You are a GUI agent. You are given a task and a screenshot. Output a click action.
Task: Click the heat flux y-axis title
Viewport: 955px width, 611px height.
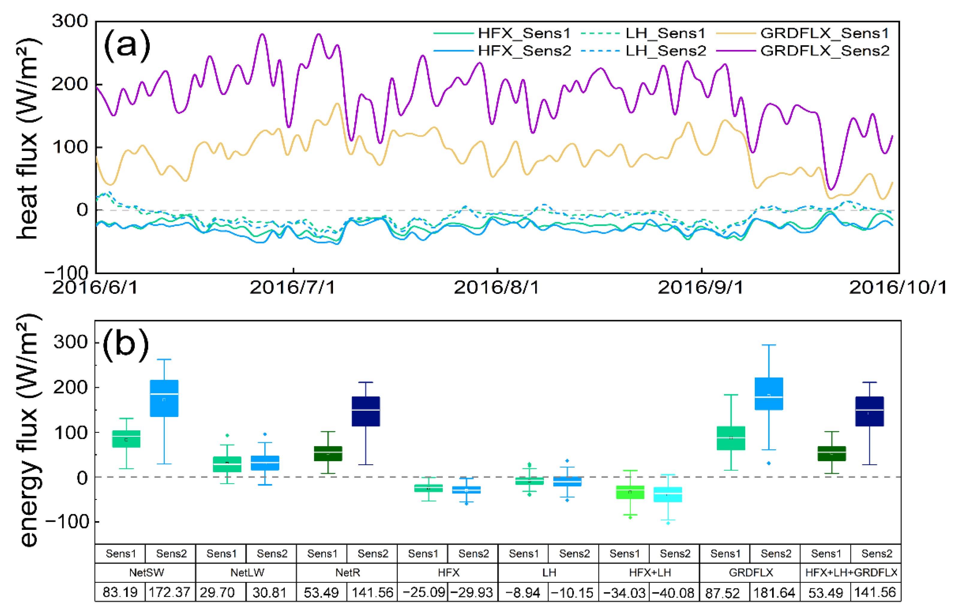pos(27,139)
